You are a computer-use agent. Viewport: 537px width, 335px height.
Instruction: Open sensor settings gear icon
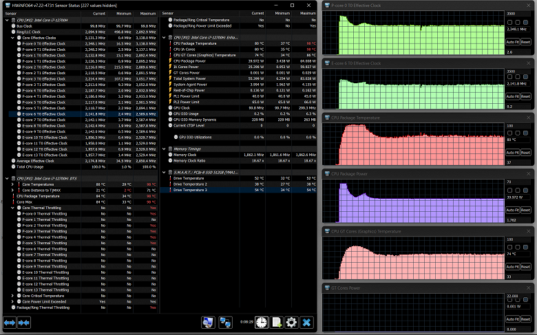tap(291, 321)
